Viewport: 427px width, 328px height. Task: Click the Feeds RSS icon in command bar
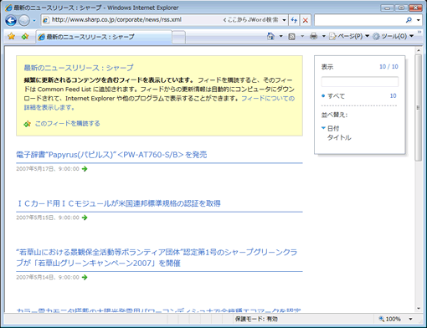coord(291,36)
